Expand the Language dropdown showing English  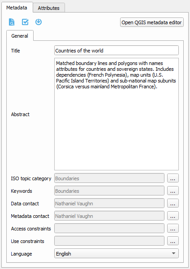tap(117, 253)
